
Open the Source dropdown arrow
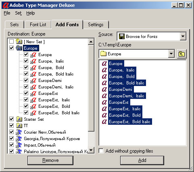pyautogui.click(x=183, y=36)
